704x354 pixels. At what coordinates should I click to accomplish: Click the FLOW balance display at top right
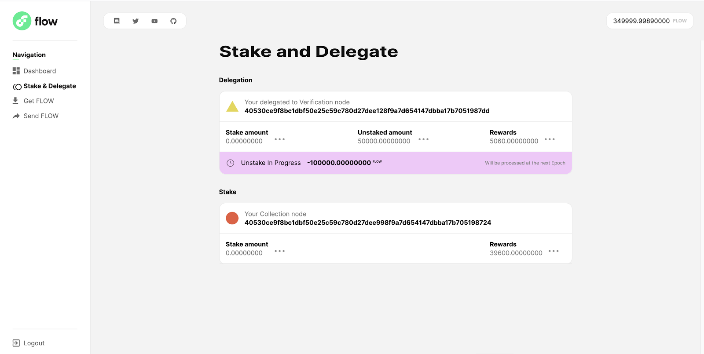pyautogui.click(x=649, y=21)
